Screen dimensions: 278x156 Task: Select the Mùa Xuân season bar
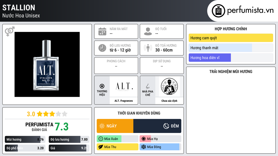click(118, 139)
